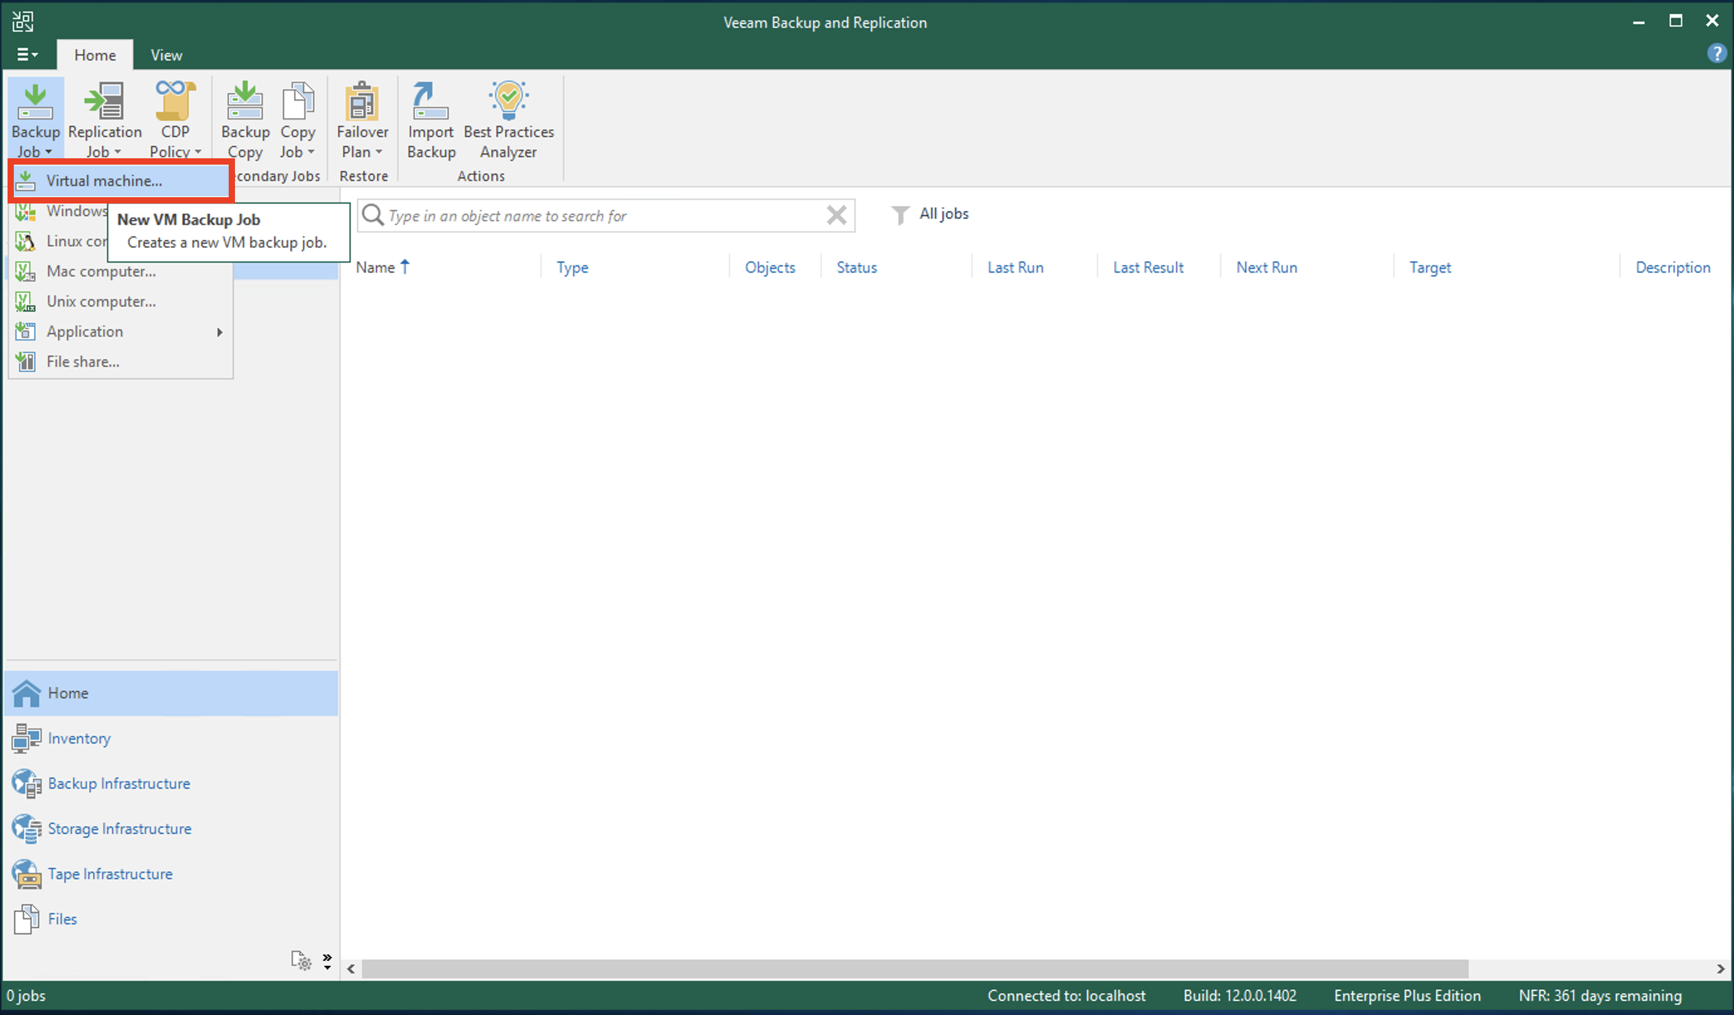The width and height of the screenshot is (1734, 1015).
Task: Switch to the Home ribbon tab
Action: click(x=95, y=55)
